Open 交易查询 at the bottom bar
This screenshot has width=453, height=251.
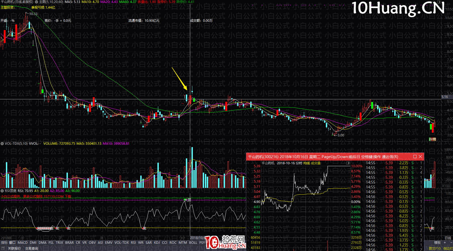pyautogui.click(x=32, y=248)
